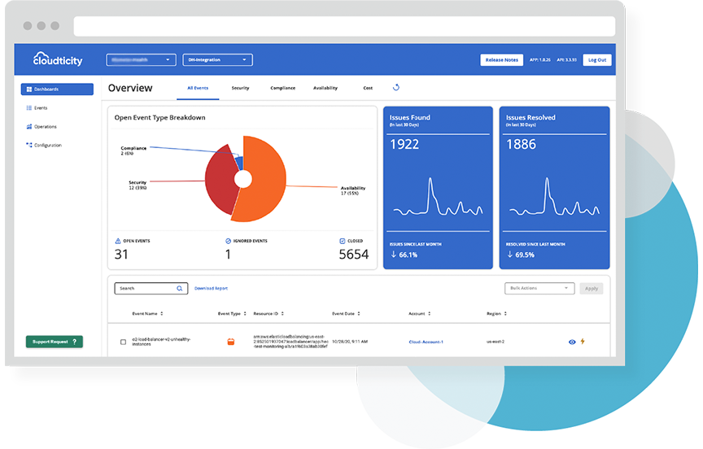703x449 pixels.
Task: Switch to the All Events tab
Action: pos(198,89)
